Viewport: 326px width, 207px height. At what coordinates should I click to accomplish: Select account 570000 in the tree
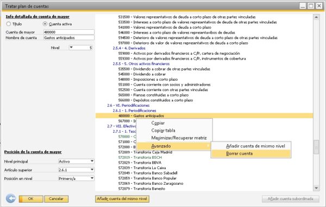click(x=127, y=137)
